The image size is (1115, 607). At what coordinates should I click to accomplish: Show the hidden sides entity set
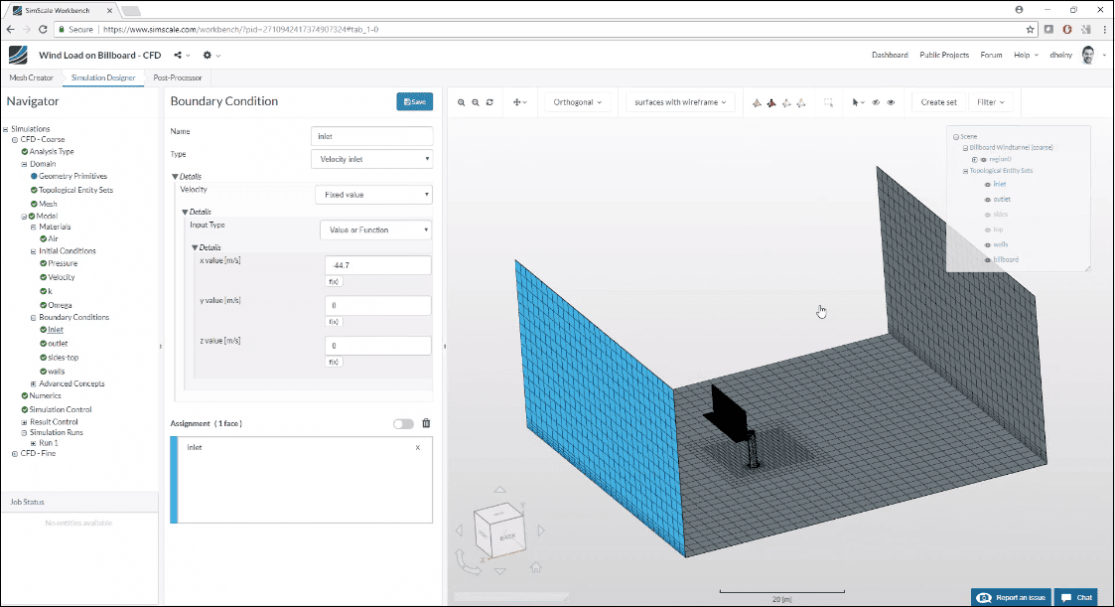pyautogui.click(x=987, y=215)
